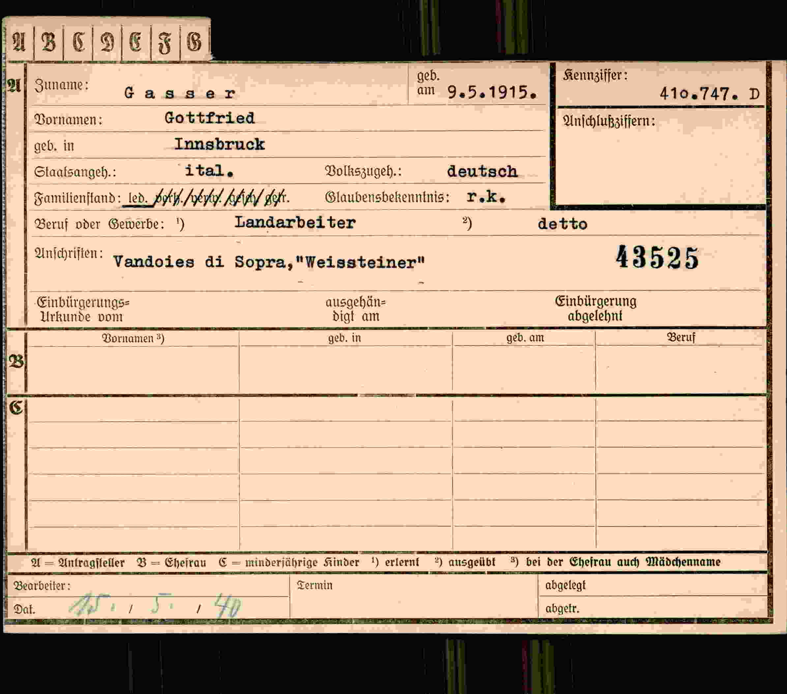Click the section marker 'C' on left margin

pyautogui.click(x=16, y=408)
